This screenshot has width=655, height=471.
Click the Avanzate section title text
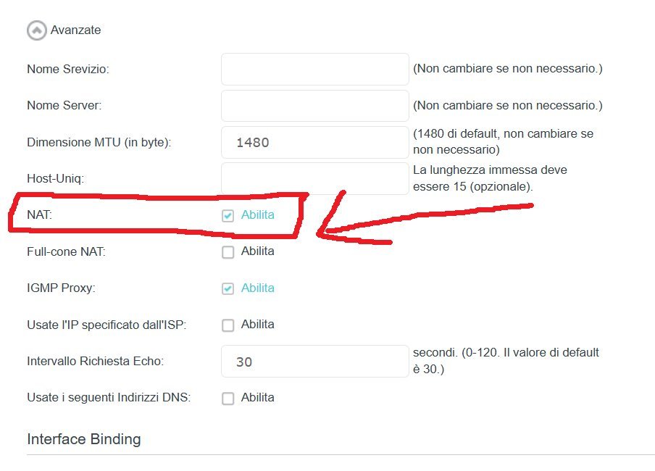click(75, 30)
